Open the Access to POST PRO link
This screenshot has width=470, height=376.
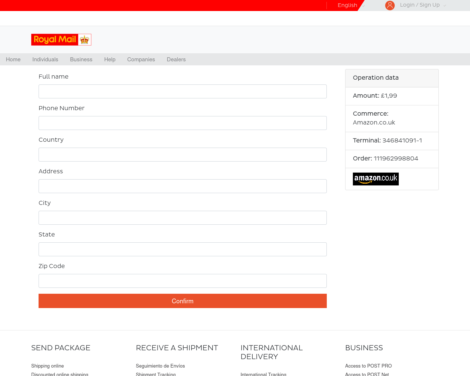[x=368, y=366]
